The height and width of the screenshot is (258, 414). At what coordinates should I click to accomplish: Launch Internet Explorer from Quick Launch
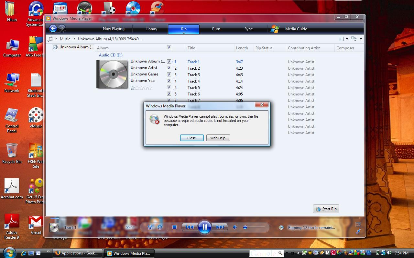24,253
